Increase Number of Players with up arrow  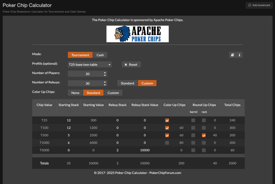click(x=105, y=72)
